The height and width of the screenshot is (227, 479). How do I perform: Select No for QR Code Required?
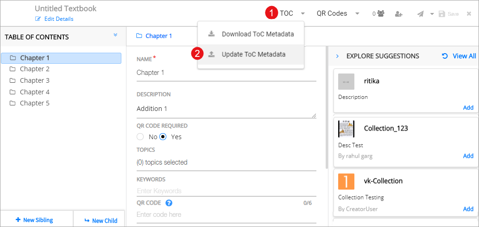tap(140, 137)
